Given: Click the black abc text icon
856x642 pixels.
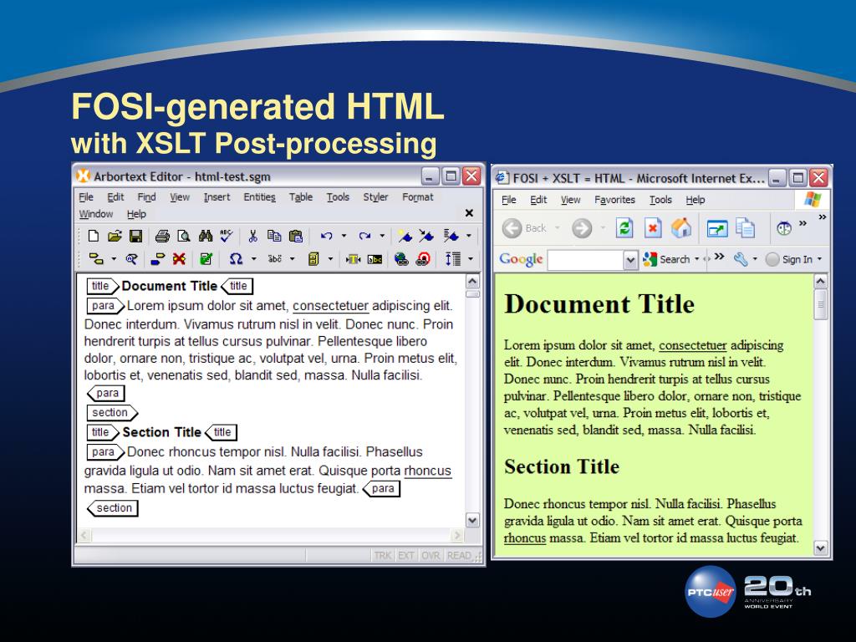Looking at the screenshot, I should pyautogui.click(x=375, y=259).
